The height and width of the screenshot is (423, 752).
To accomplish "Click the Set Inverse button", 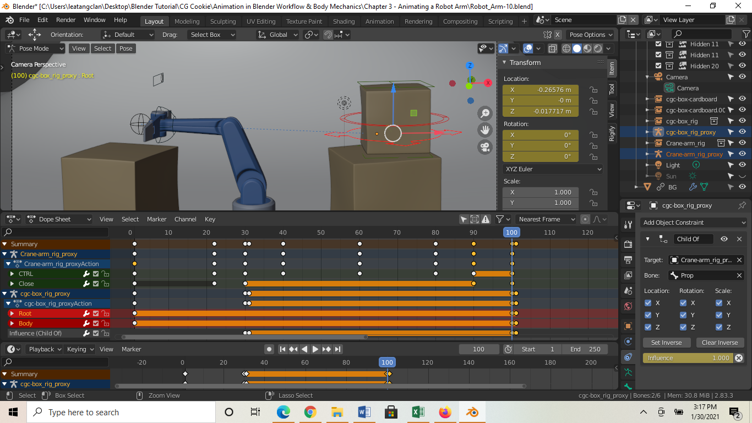I will click(x=666, y=343).
